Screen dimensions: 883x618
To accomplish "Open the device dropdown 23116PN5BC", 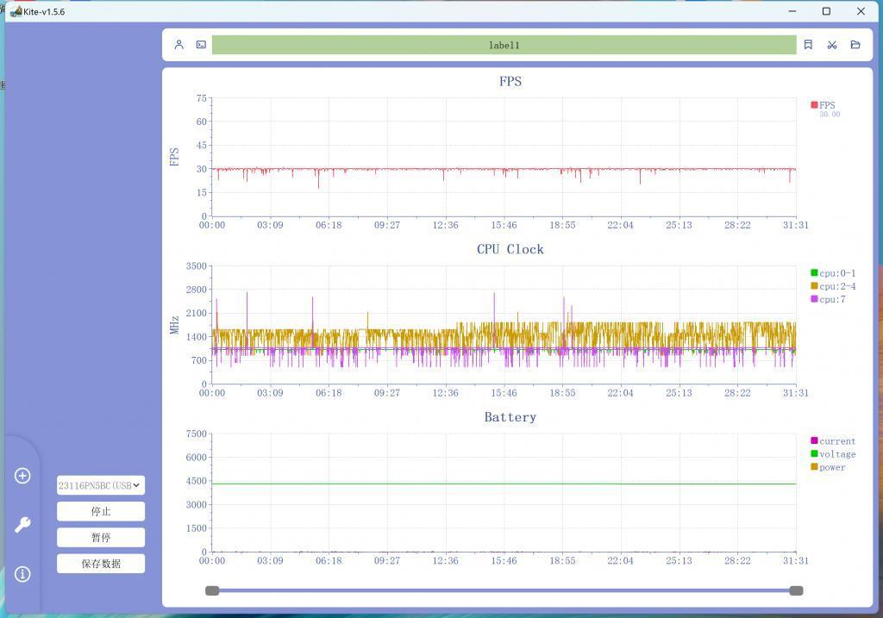I will pyautogui.click(x=101, y=485).
